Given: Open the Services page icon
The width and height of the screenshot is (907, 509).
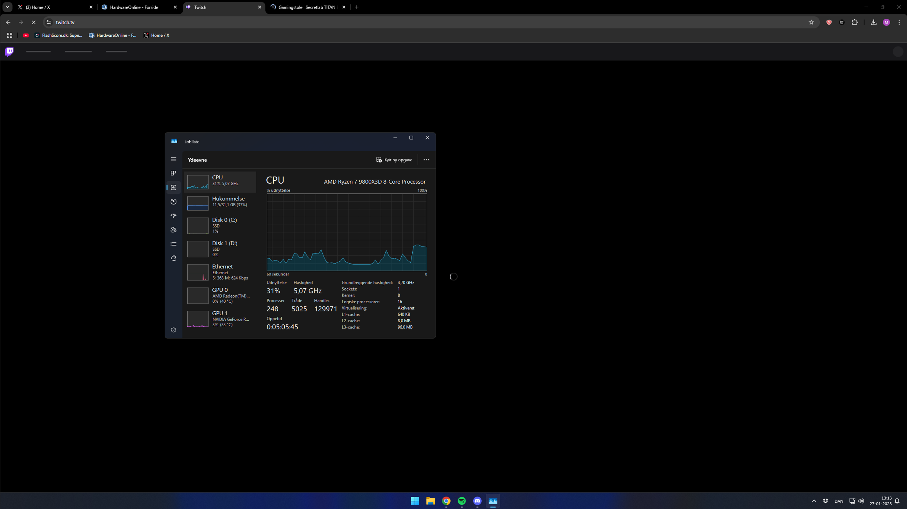Looking at the screenshot, I should (x=174, y=258).
